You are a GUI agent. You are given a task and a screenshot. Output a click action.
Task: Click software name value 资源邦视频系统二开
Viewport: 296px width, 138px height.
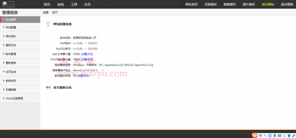pos(84,38)
